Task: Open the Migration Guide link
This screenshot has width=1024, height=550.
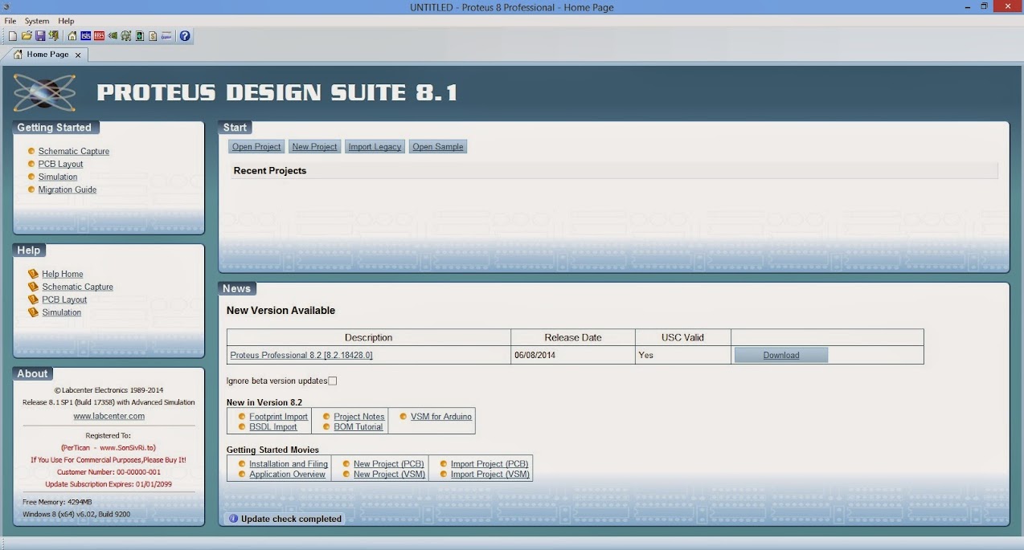Action: click(x=68, y=189)
